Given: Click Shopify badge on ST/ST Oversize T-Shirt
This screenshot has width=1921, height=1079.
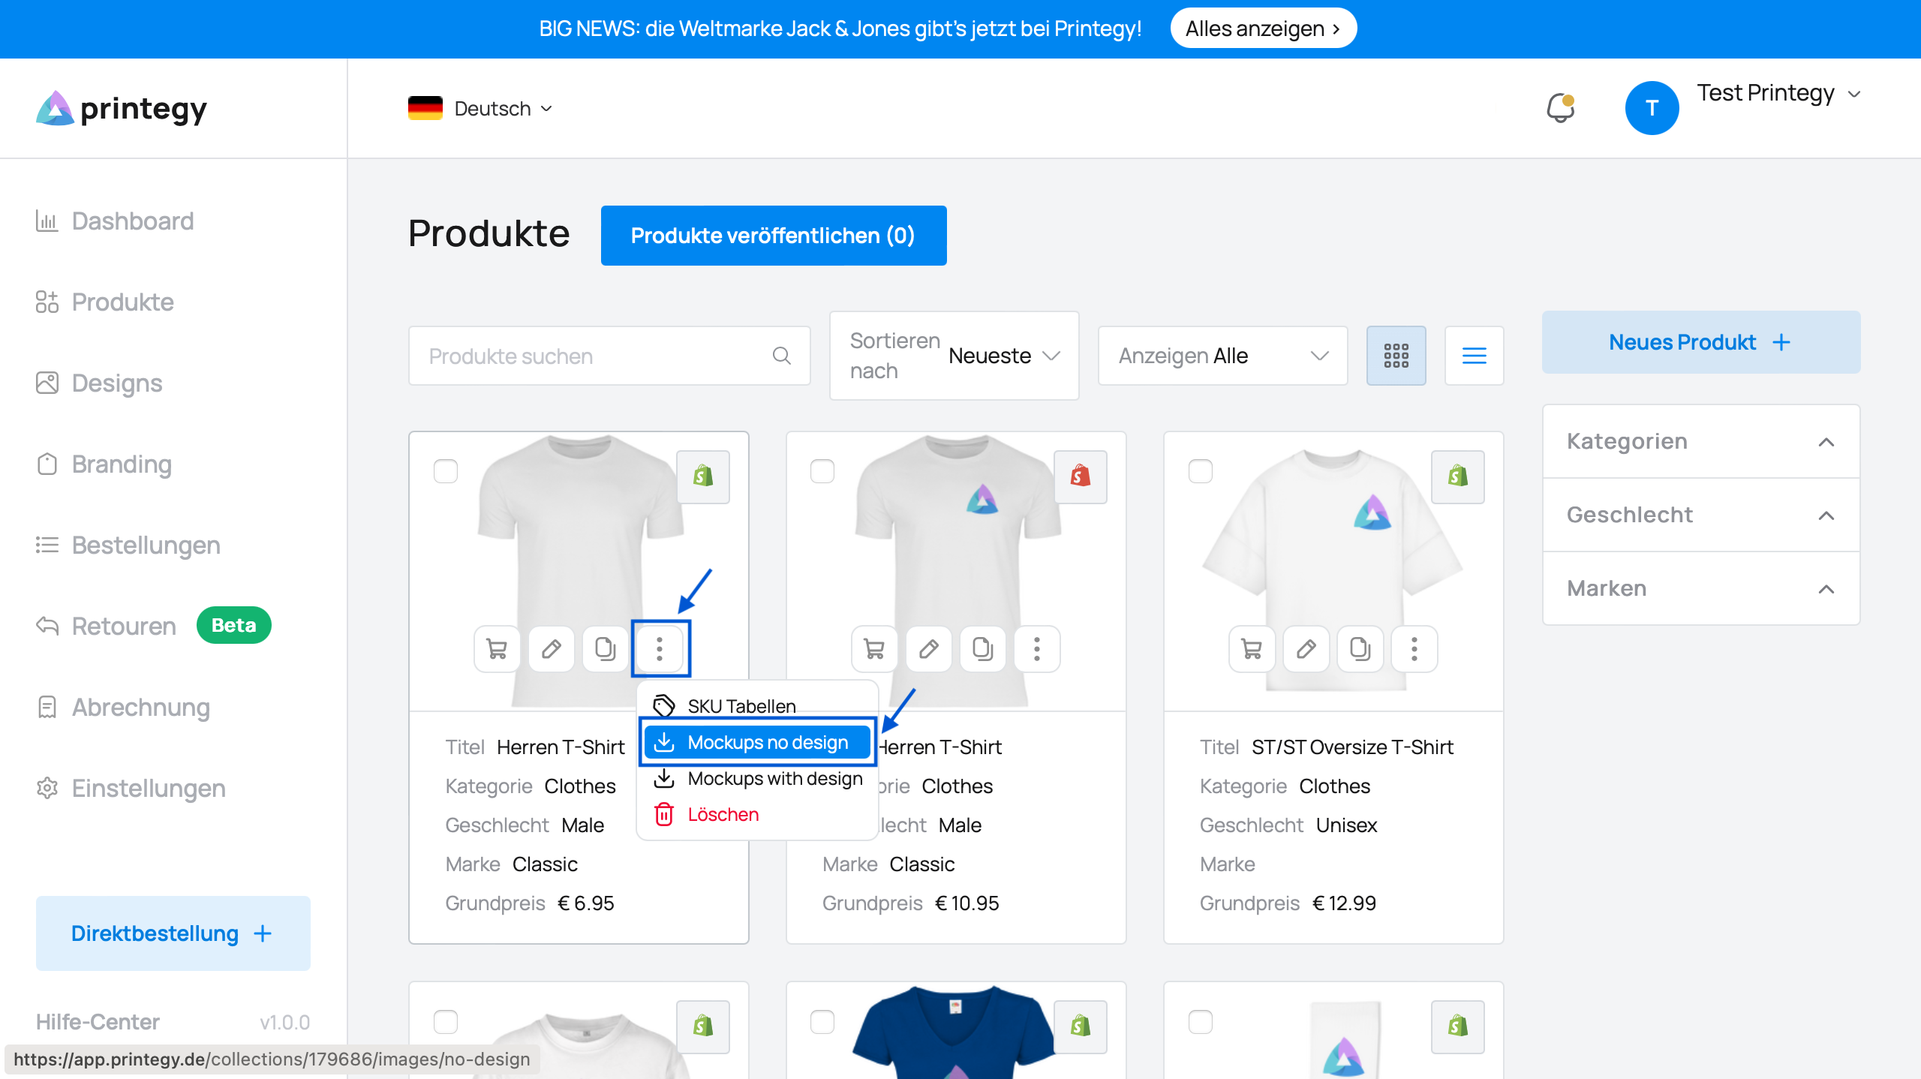Looking at the screenshot, I should click(1458, 476).
